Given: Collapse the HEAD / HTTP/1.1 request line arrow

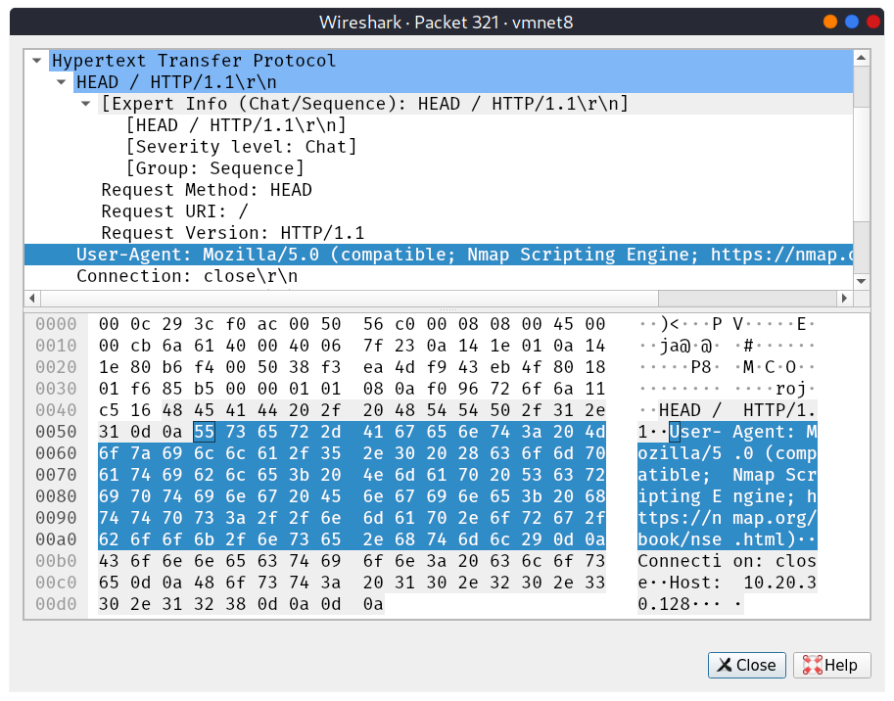Looking at the screenshot, I should [x=61, y=82].
